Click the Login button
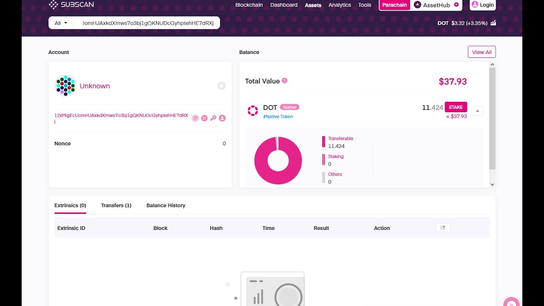The image size is (544, 306). click(x=483, y=5)
